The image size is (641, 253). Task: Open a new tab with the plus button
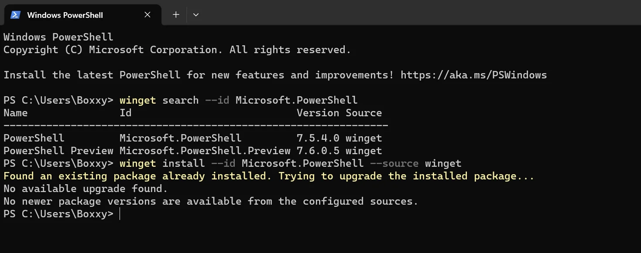coord(176,15)
